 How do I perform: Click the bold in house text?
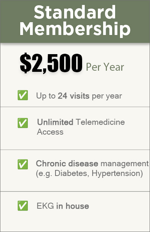[x=73, y=206]
